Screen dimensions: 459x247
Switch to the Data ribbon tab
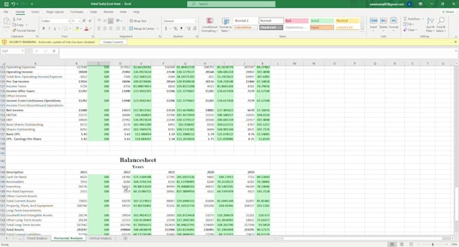point(93,12)
